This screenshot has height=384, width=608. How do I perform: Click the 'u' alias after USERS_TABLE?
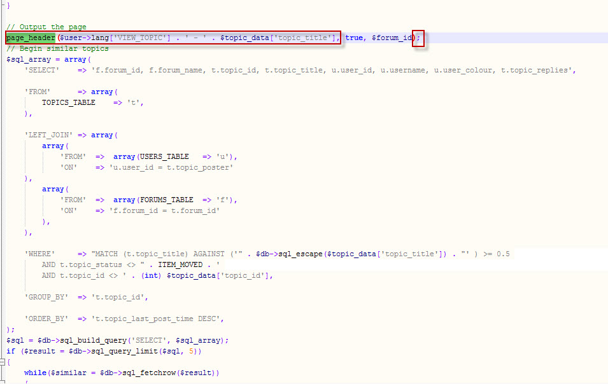(x=223, y=156)
